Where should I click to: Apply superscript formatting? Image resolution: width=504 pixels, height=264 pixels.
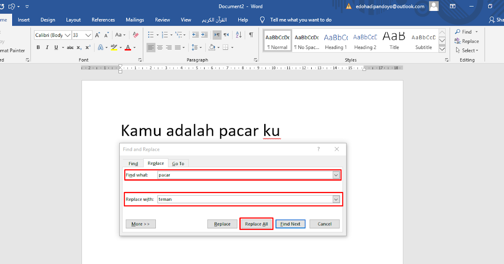(x=88, y=47)
